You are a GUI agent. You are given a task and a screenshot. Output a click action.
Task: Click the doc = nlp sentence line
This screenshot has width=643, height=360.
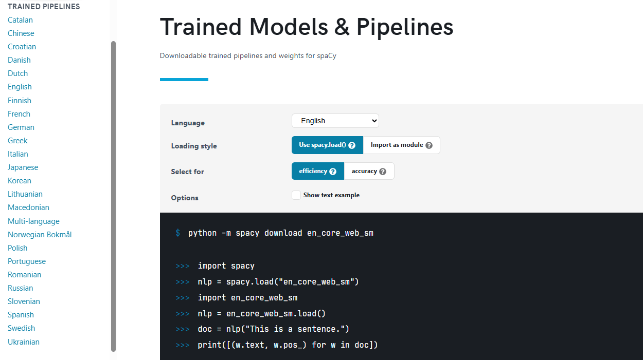point(274,329)
